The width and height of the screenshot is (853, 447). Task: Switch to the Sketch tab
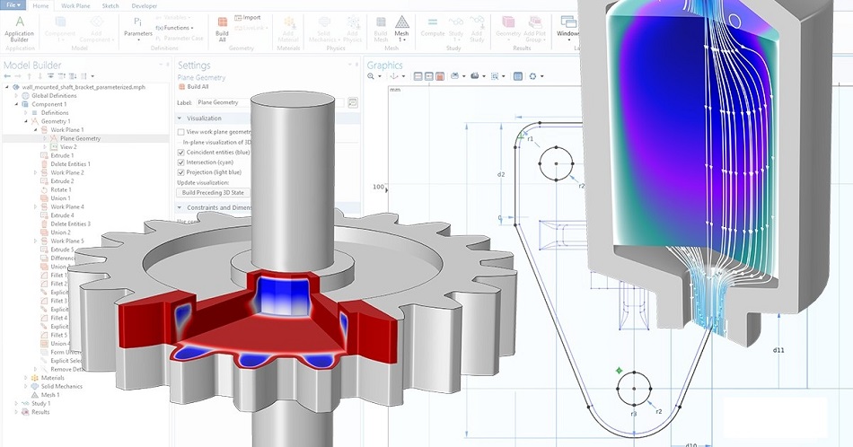(x=110, y=6)
